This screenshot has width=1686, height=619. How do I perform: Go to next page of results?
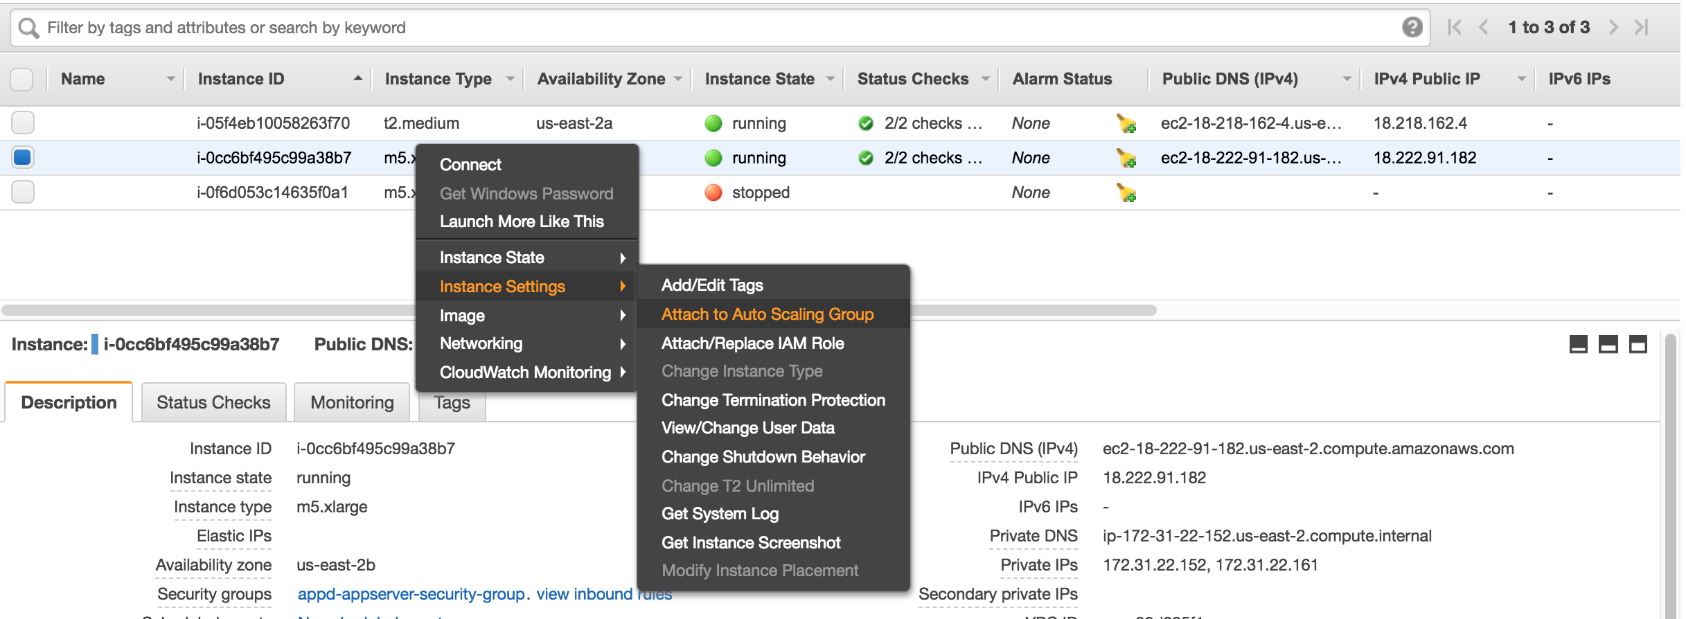point(1613,27)
